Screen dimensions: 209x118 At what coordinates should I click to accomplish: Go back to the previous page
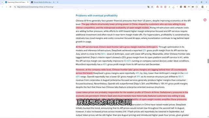[2, 7]
